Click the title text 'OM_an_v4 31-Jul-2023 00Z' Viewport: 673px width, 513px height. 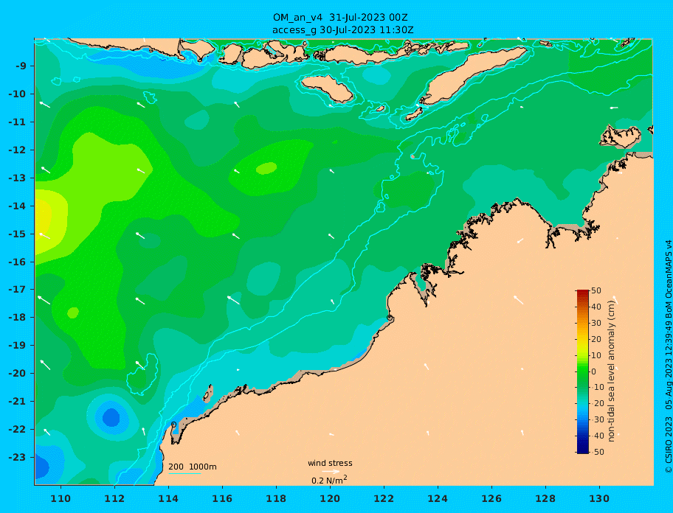(340, 18)
